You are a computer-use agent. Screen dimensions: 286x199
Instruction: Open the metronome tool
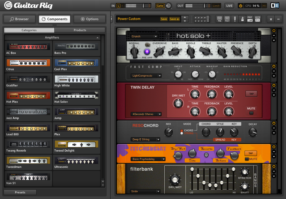click(x=242, y=19)
